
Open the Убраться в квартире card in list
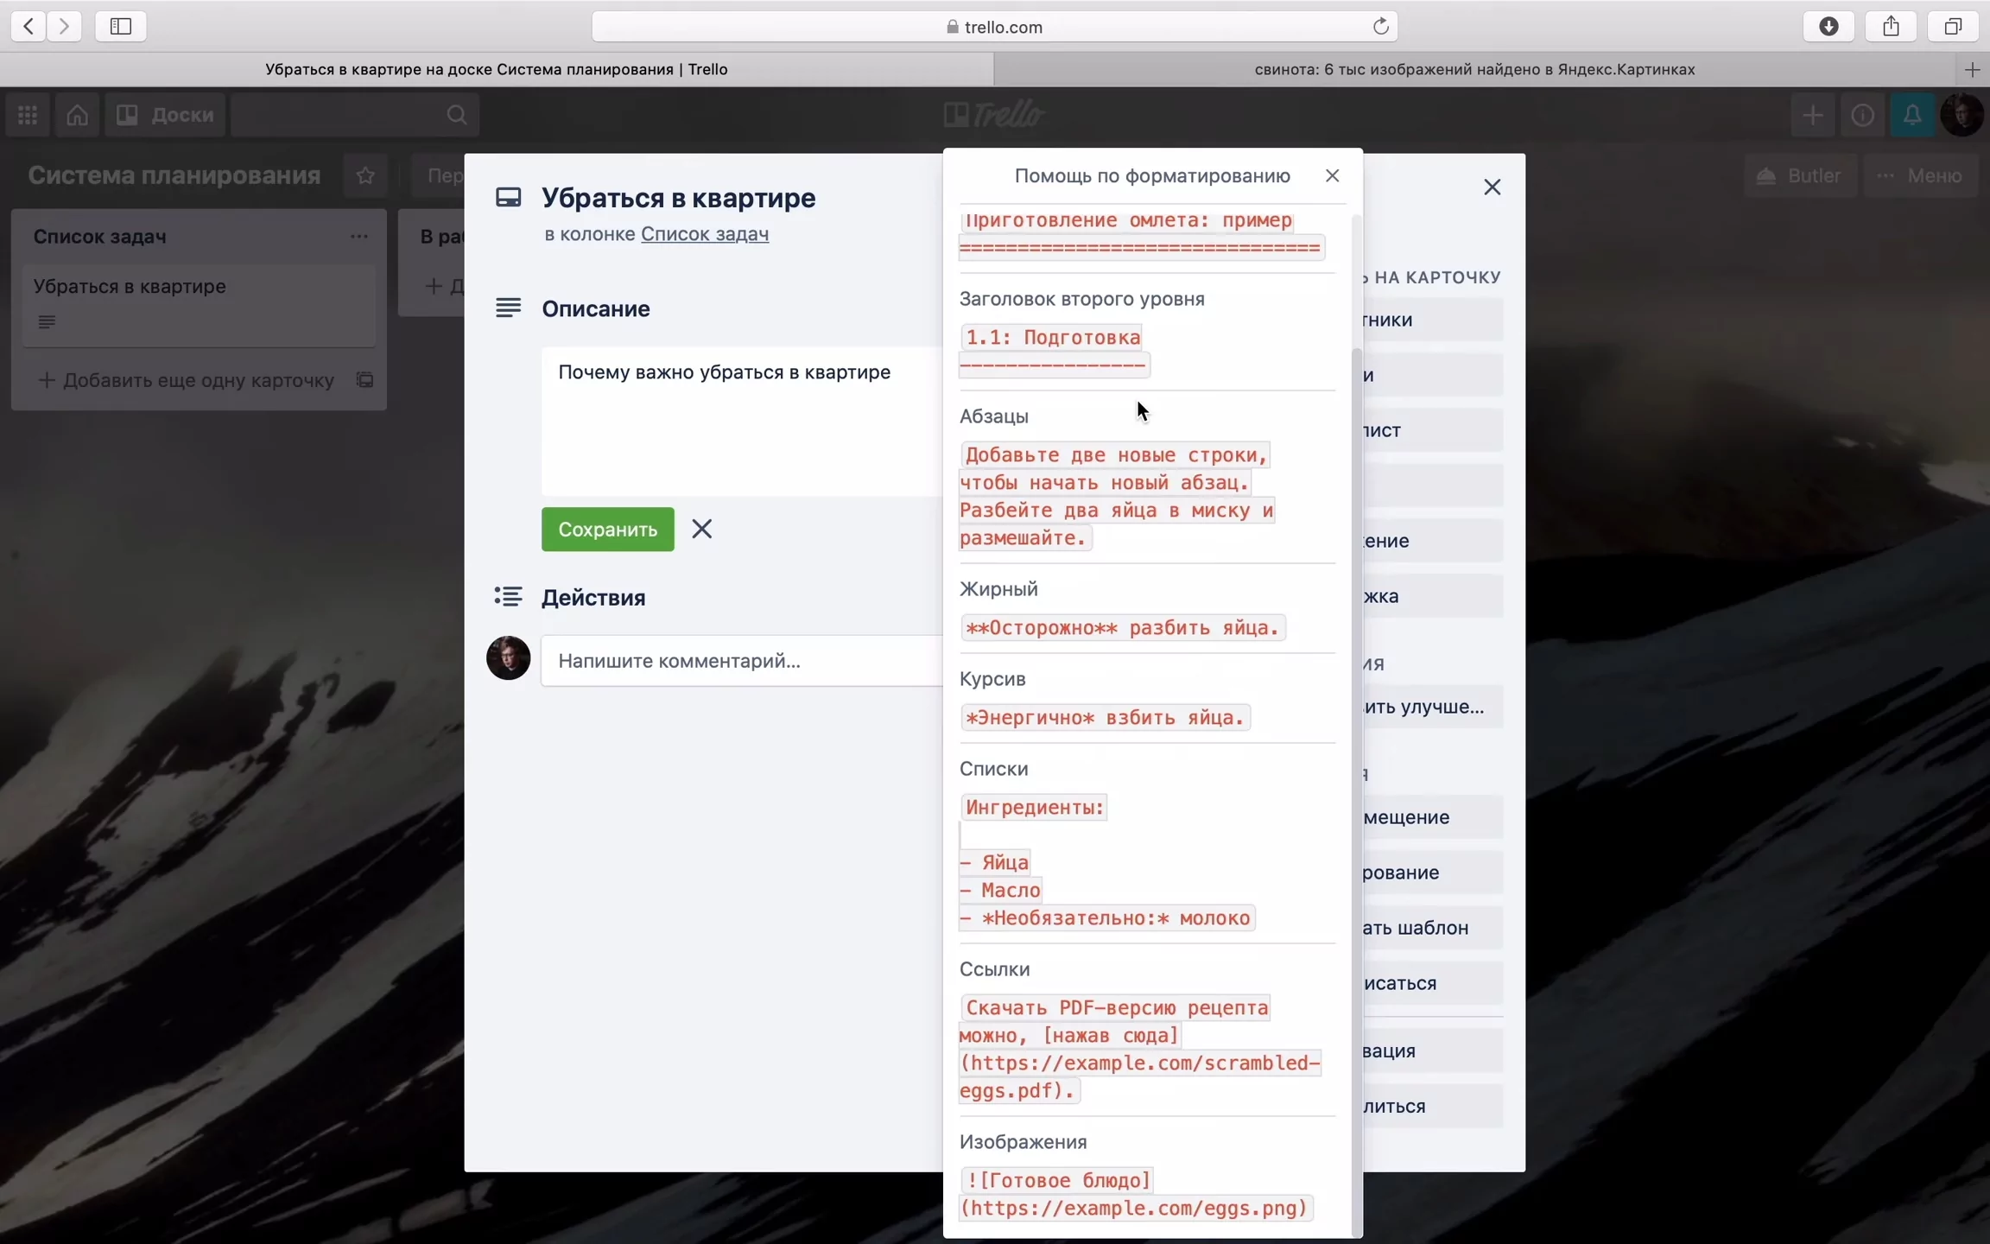point(199,306)
